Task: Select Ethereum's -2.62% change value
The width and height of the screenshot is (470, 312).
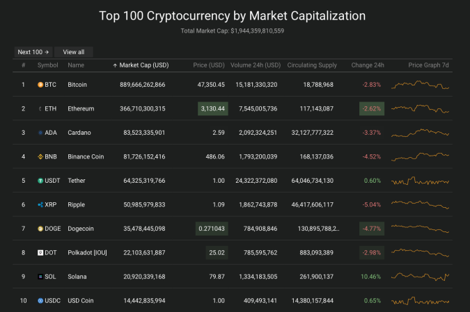Action: click(x=372, y=108)
